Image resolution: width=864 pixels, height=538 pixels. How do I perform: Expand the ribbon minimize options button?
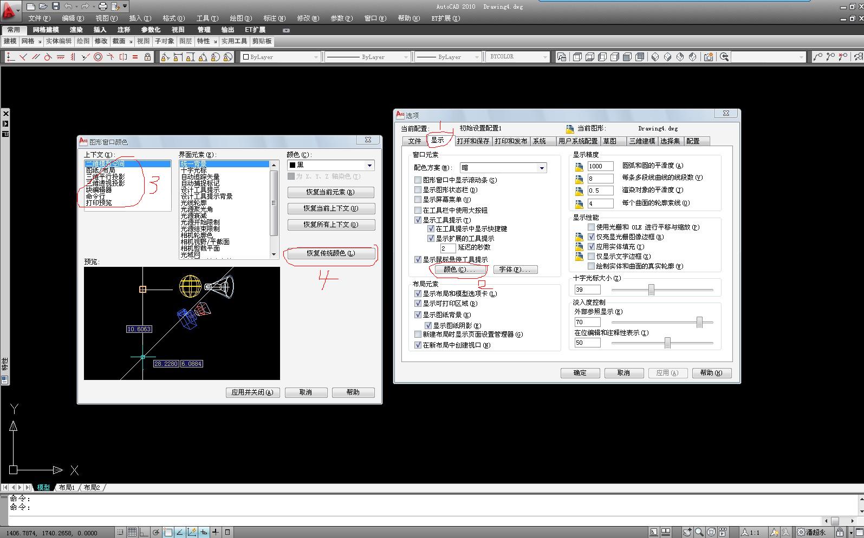click(287, 30)
